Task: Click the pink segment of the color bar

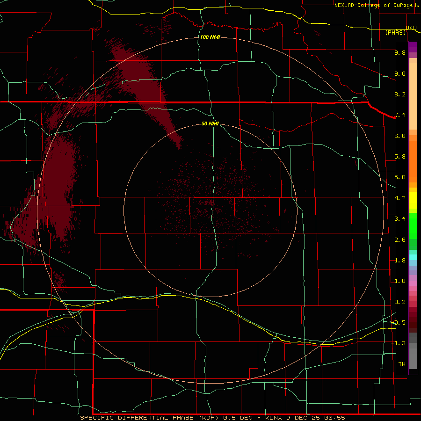Action: click(x=413, y=283)
